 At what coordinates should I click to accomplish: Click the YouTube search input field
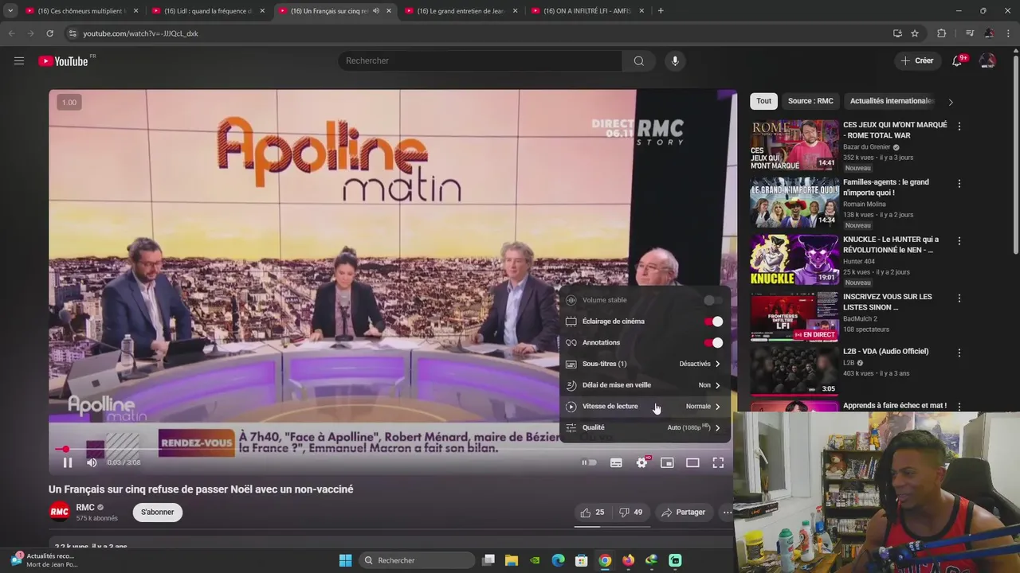pos(481,60)
